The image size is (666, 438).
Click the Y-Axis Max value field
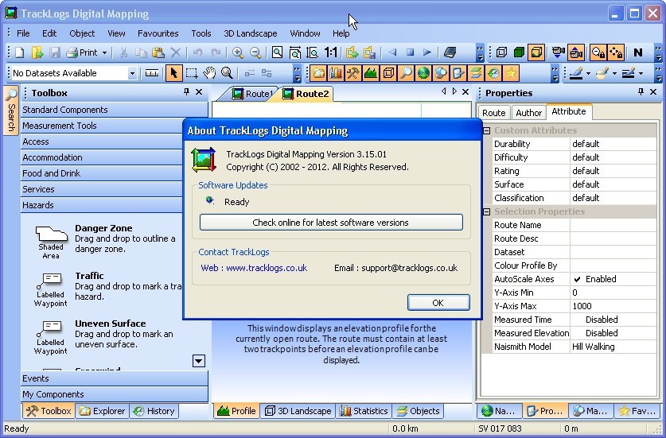pyautogui.click(x=613, y=306)
